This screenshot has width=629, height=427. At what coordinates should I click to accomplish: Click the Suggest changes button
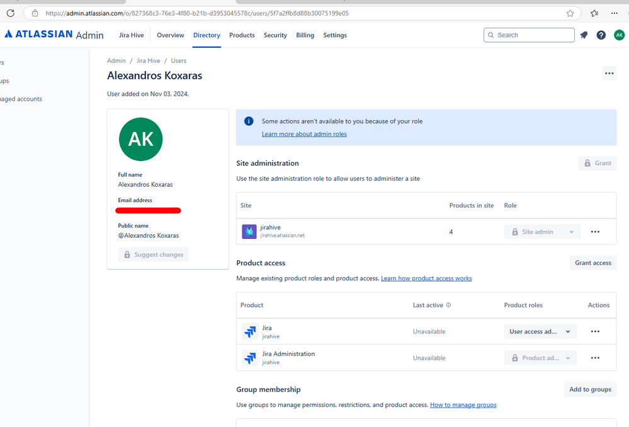click(153, 255)
